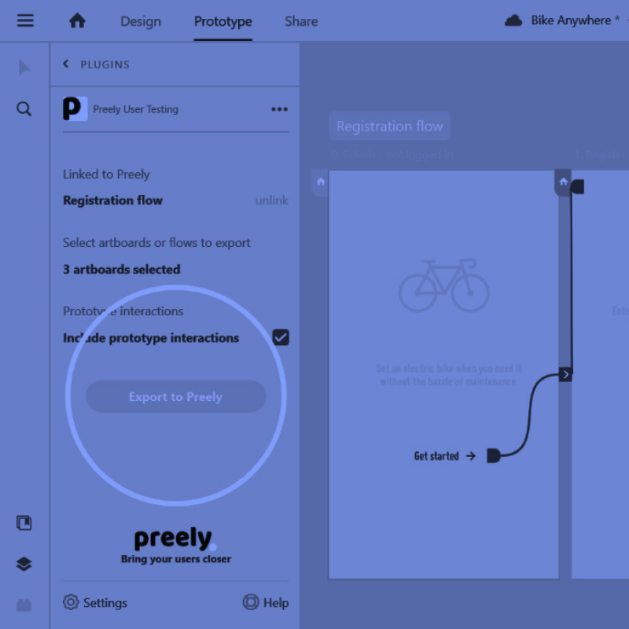Open the hamburger menu
The height and width of the screenshot is (629, 629).
25,20
